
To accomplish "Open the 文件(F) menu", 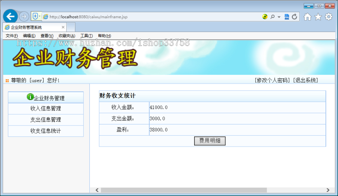I will [12, 36].
